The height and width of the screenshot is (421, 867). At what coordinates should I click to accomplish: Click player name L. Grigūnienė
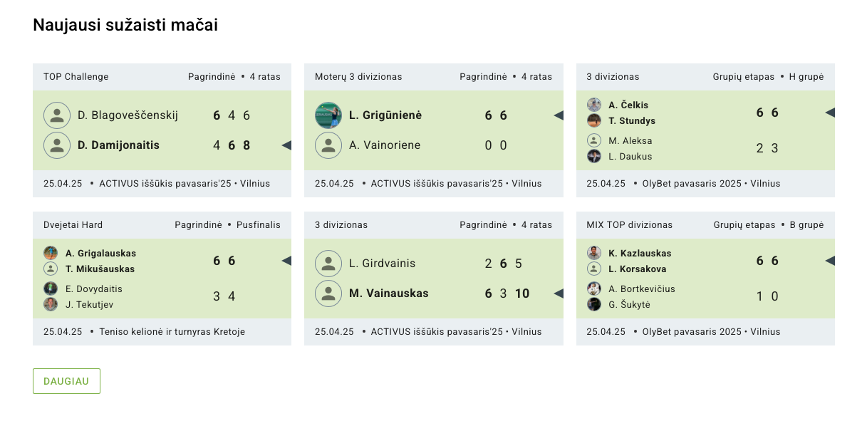[x=385, y=115]
